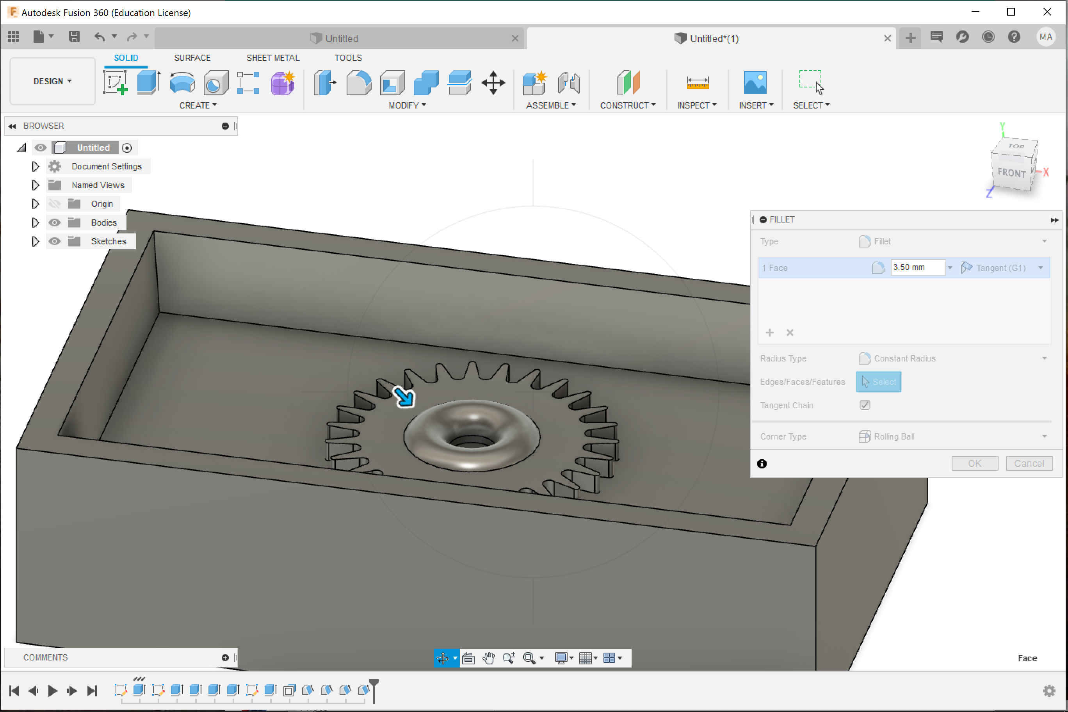Click the Cancel button in Fillet dialog
This screenshot has width=1068, height=712.
pyautogui.click(x=1029, y=463)
